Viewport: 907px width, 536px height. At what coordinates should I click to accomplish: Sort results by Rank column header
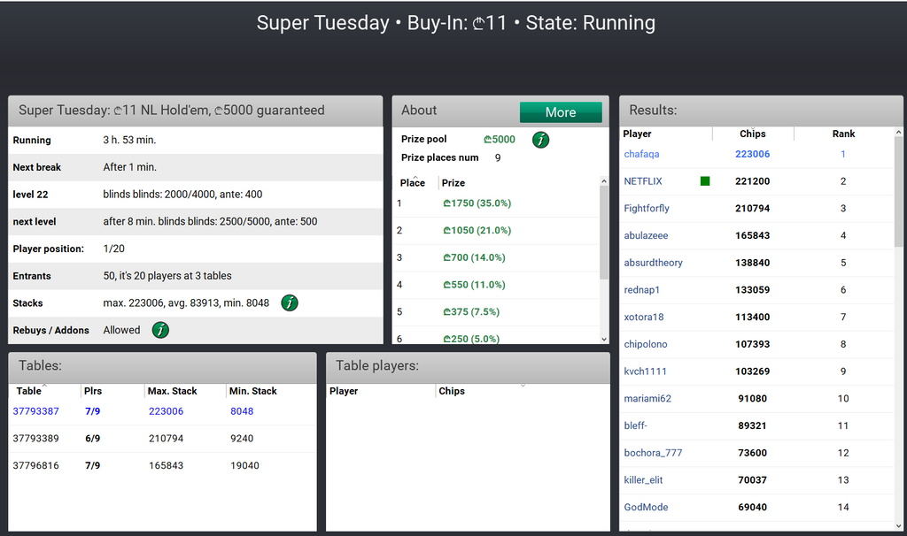pyautogui.click(x=843, y=134)
